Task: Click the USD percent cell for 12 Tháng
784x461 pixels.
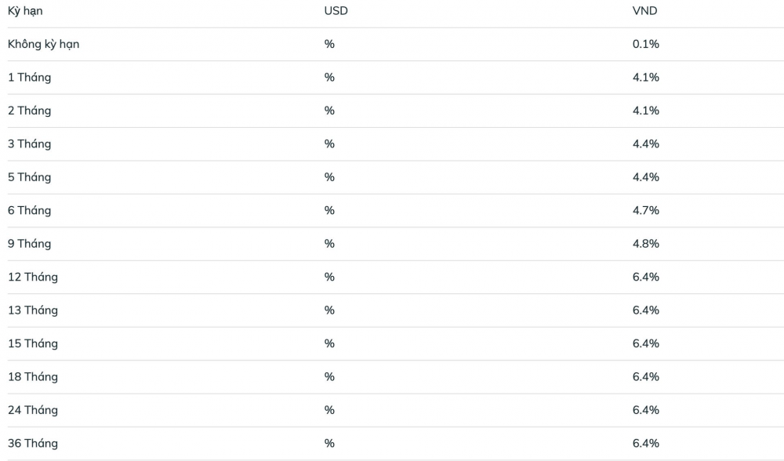Action: 329,277
